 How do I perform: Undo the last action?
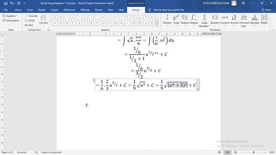click(x=12, y=3)
